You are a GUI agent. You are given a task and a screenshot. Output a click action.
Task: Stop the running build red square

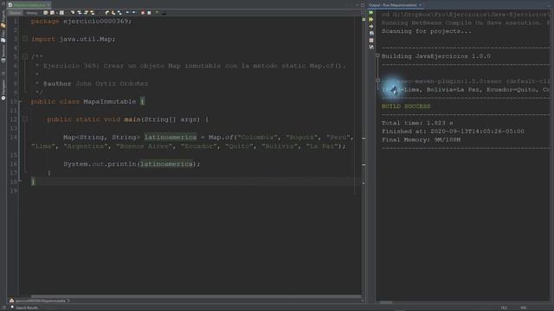371,41
